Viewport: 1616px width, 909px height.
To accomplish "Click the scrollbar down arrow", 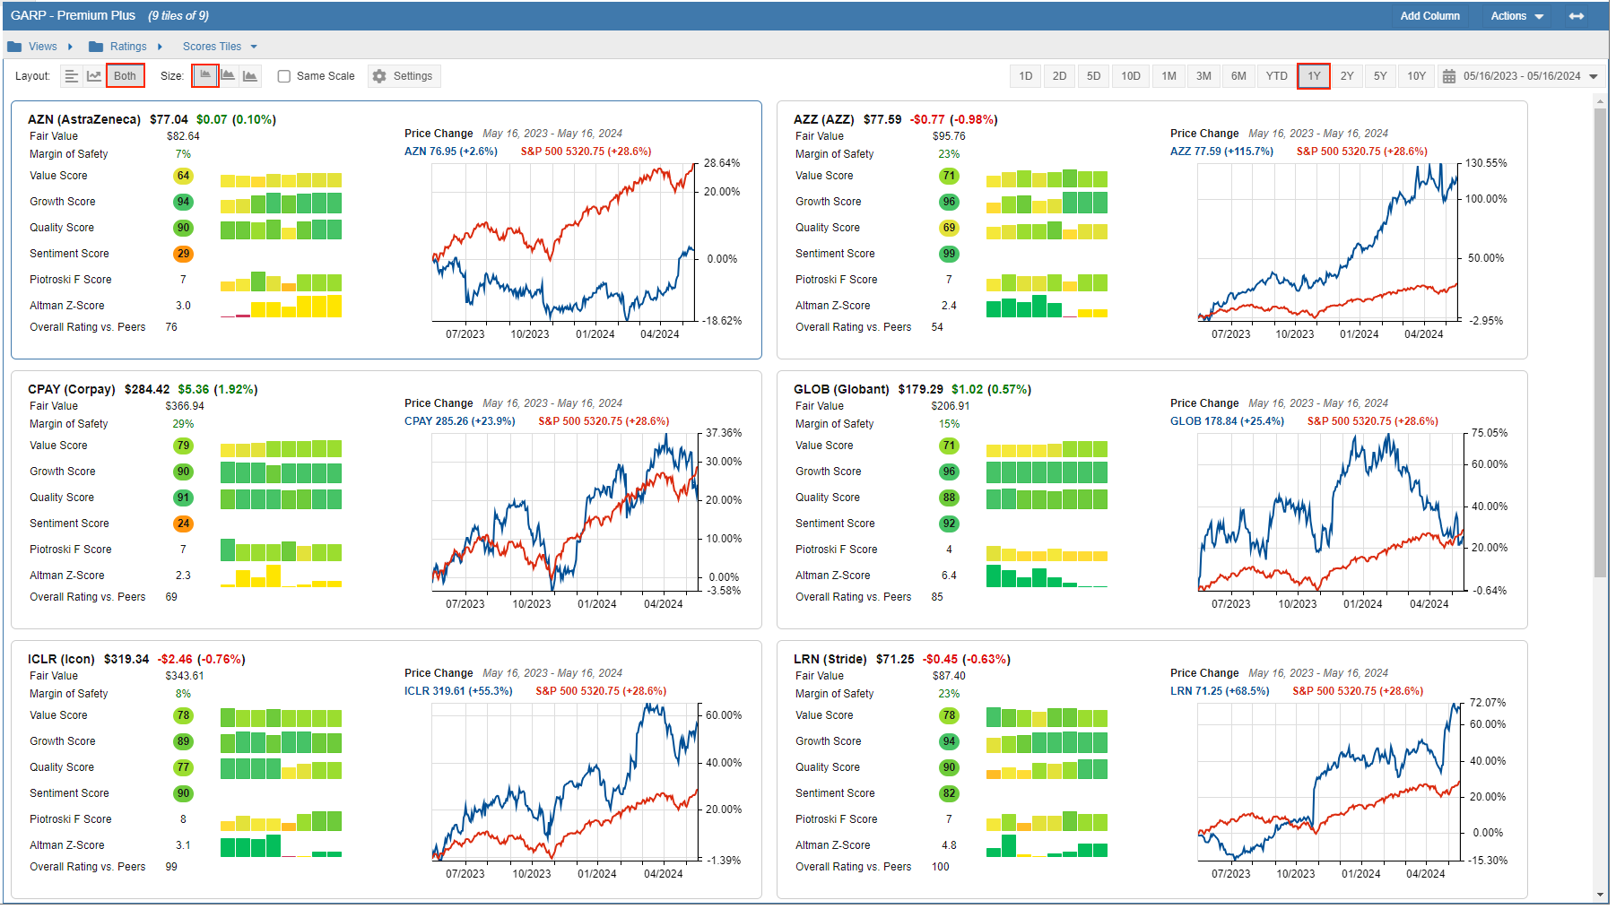I will [x=1601, y=895].
